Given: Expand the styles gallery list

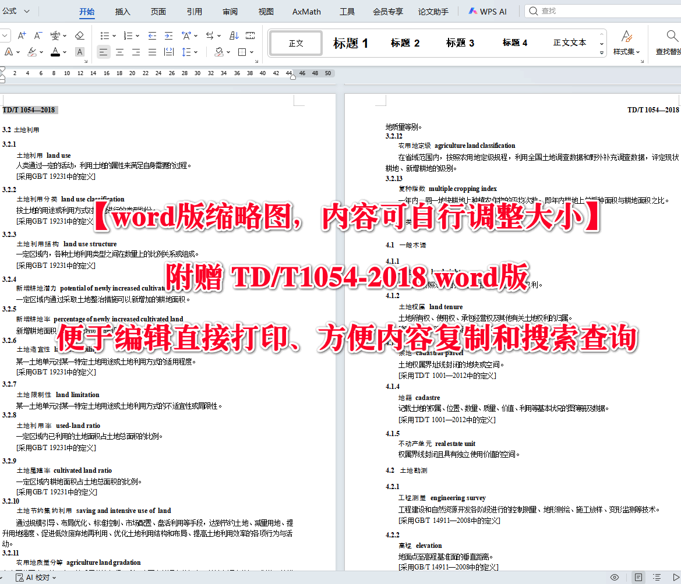Looking at the screenshot, I should click(602, 52).
